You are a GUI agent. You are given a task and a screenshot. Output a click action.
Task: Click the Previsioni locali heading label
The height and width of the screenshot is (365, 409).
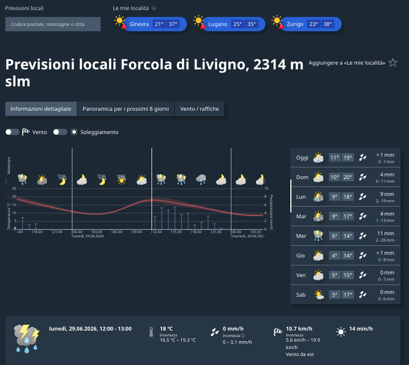pos(24,8)
